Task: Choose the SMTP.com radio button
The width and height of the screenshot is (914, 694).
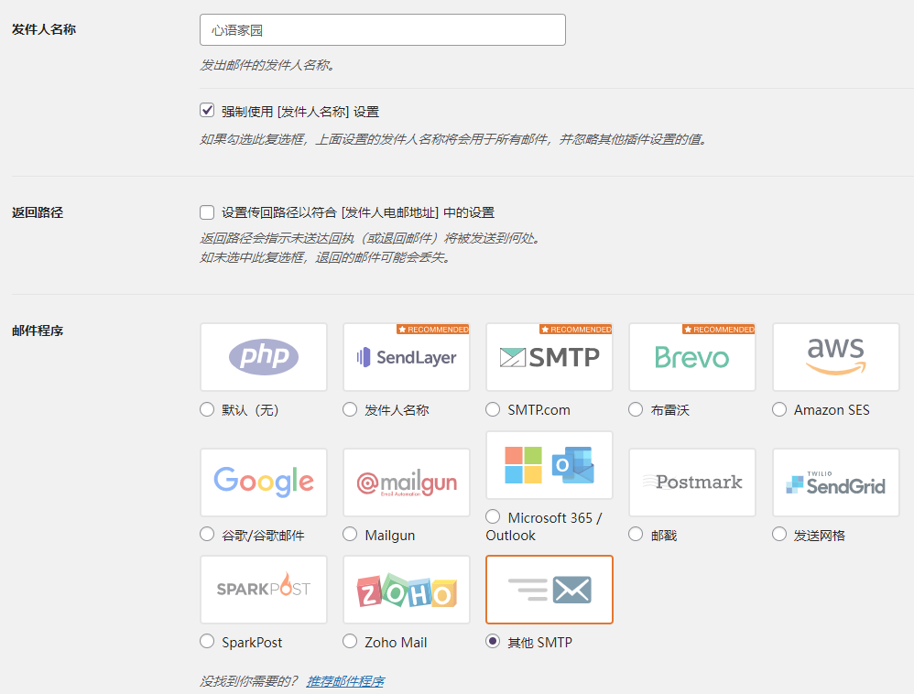Action: tap(493, 409)
